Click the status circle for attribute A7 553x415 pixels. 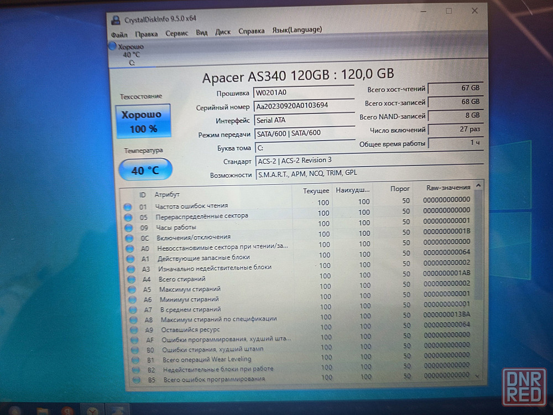pyautogui.click(x=133, y=310)
